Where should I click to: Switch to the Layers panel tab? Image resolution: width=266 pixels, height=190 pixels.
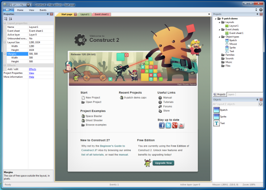[x=231, y=95]
